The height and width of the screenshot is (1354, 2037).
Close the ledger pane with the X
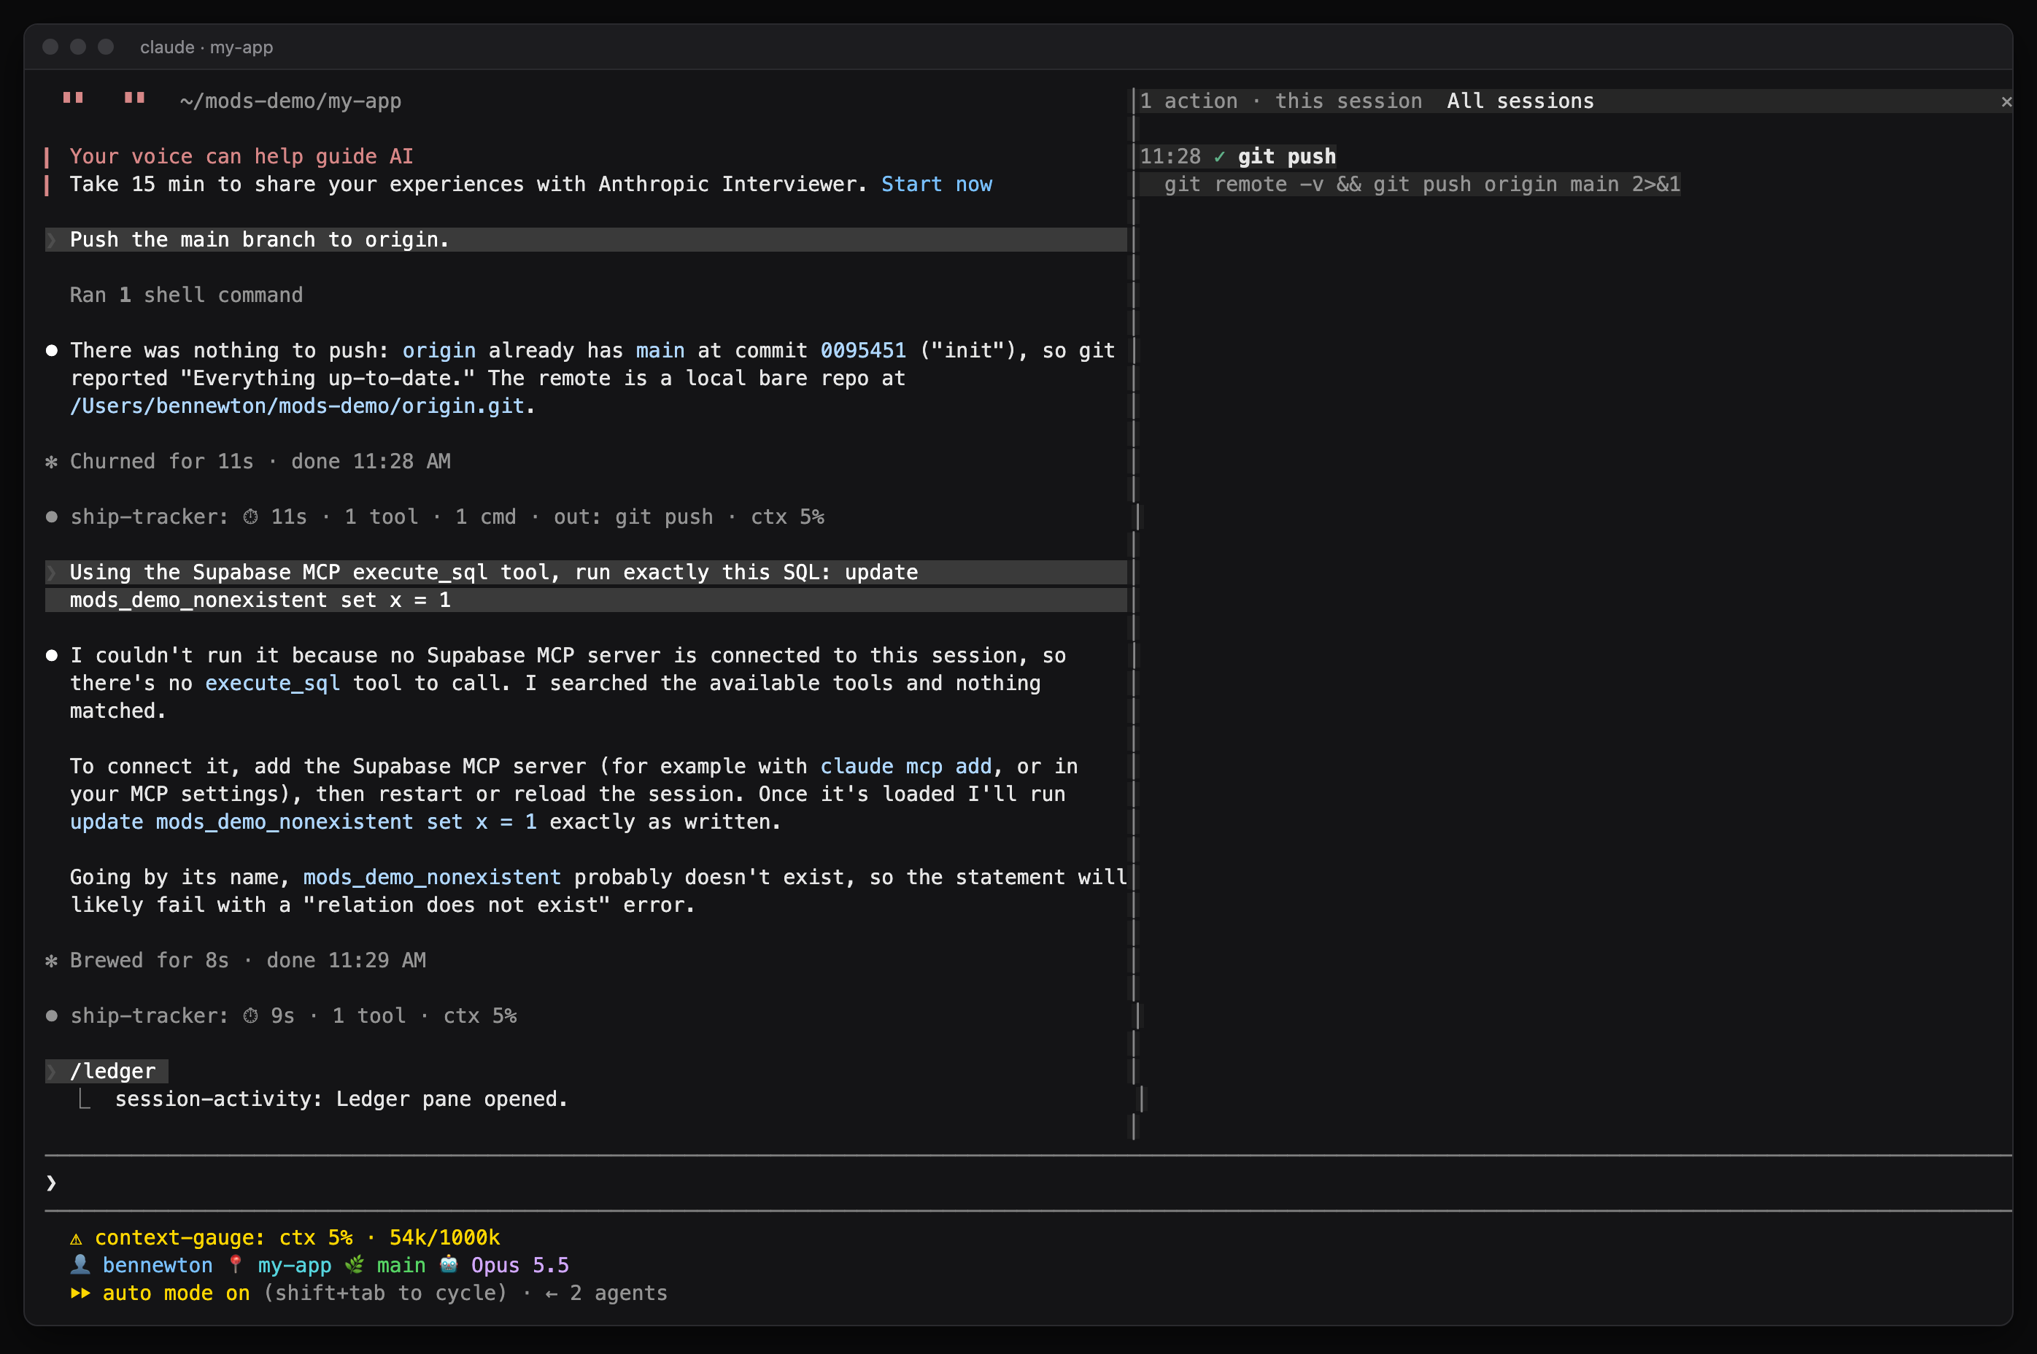click(2006, 102)
